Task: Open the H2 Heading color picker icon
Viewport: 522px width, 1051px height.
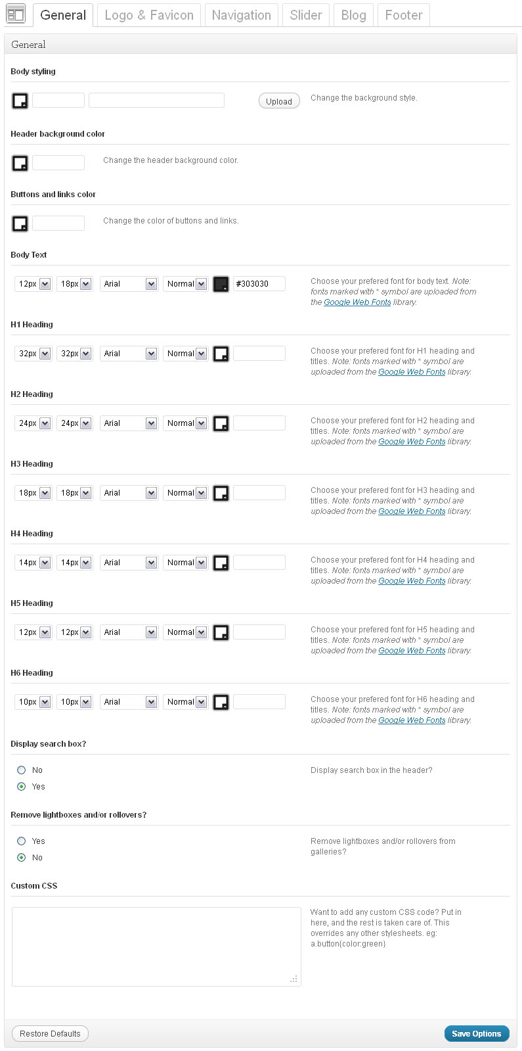Action: [221, 423]
